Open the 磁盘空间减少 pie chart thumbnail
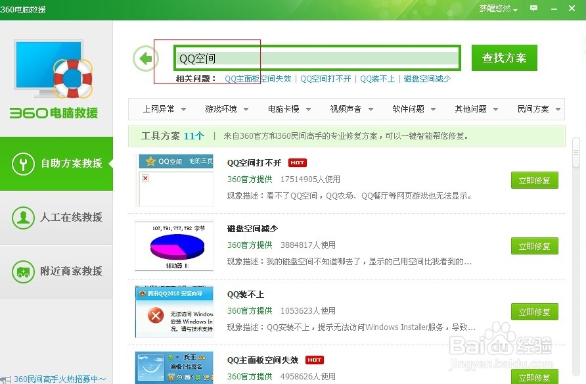Screen dimensions: 586x384 [x=174, y=246]
